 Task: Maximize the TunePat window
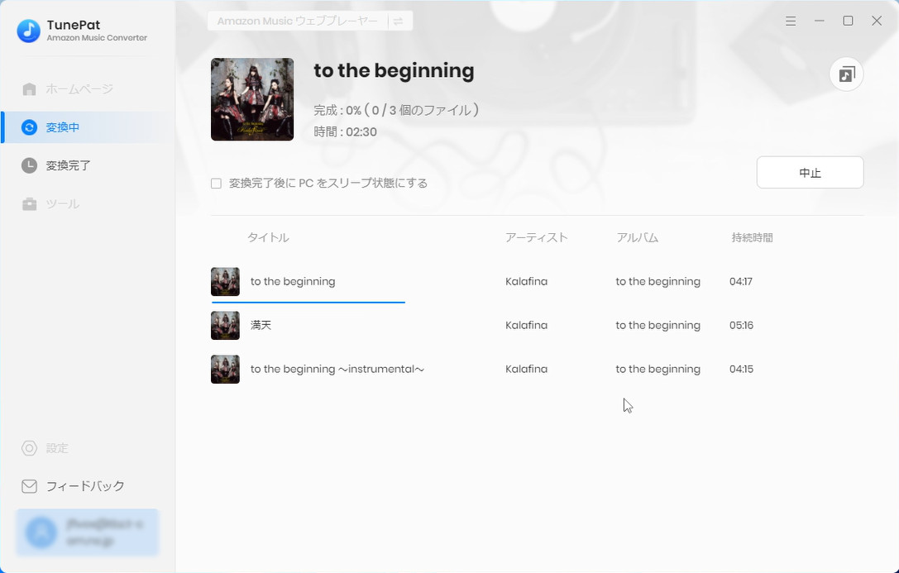pyautogui.click(x=848, y=21)
